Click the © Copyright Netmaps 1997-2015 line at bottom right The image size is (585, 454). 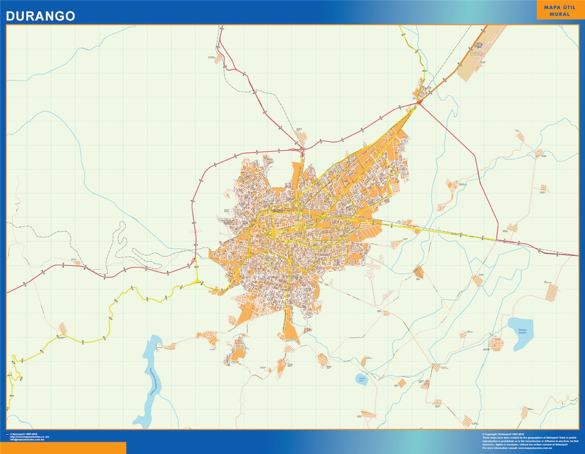click(x=503, y=434)
